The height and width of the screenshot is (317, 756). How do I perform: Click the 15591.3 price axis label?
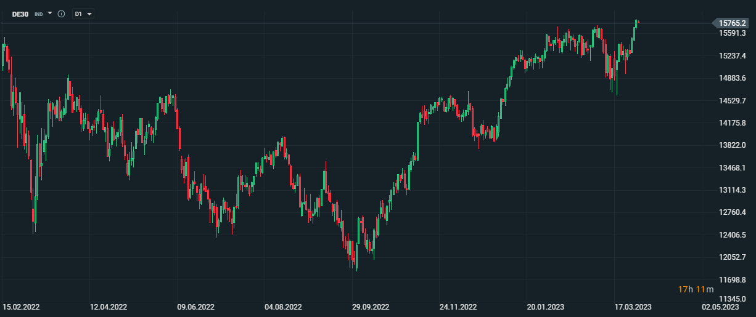(x=732, y=33)
